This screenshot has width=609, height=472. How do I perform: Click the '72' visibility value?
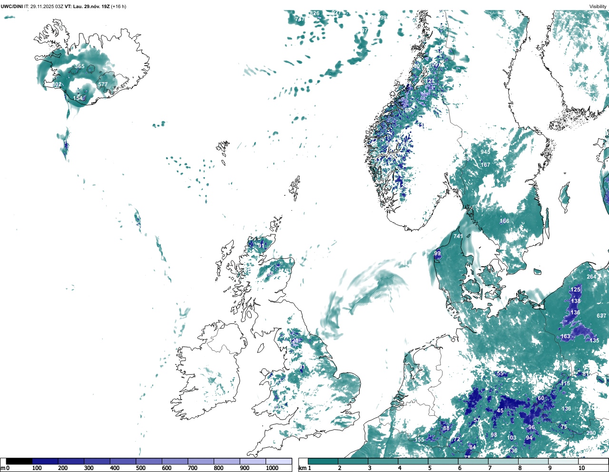tap(457, 439)
